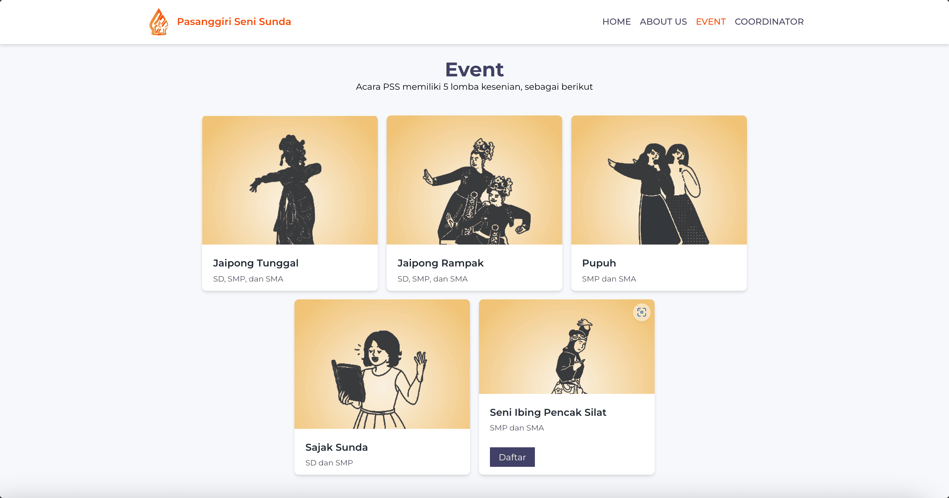Select the EVENT navigation item
The image size is (949, 498).
710,22
